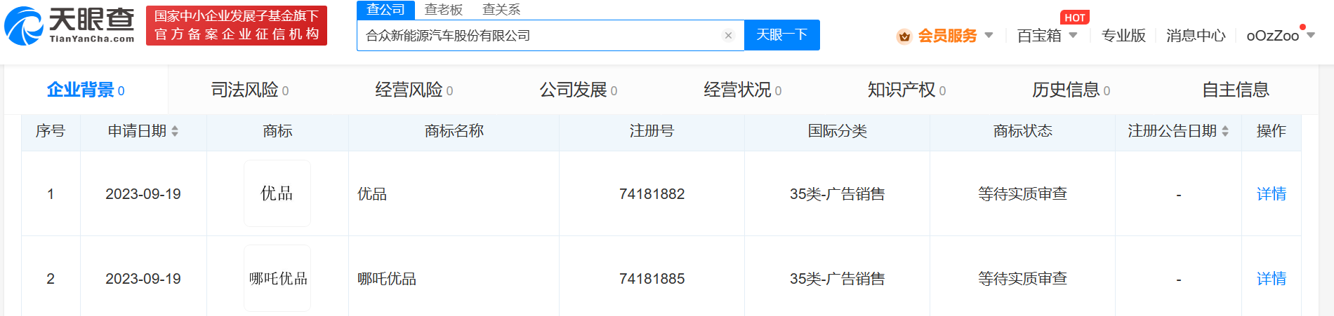The width and height of the screenshot is (1334, 316).
Task: Expand the 会员服务 dropdown arrow
Action: pos(989,35)
